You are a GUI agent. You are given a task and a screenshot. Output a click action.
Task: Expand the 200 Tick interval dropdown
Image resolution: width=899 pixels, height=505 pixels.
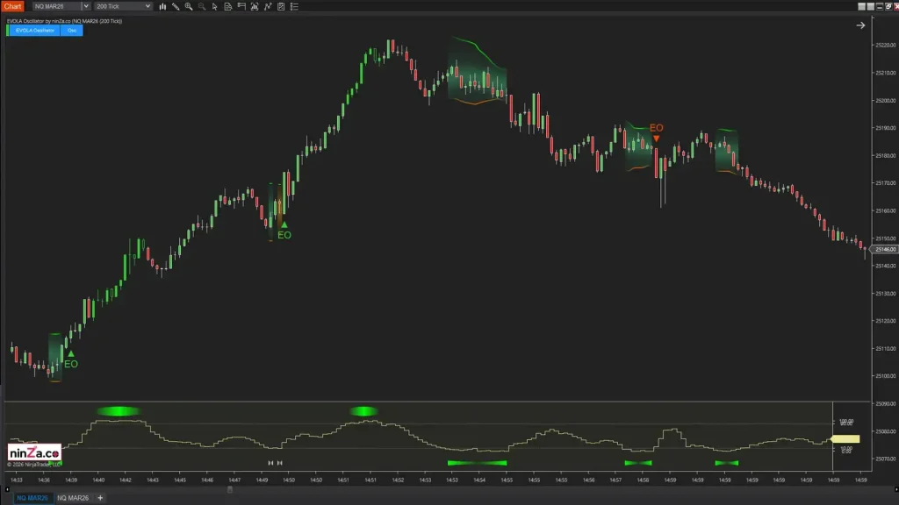(x=147, y=6)
